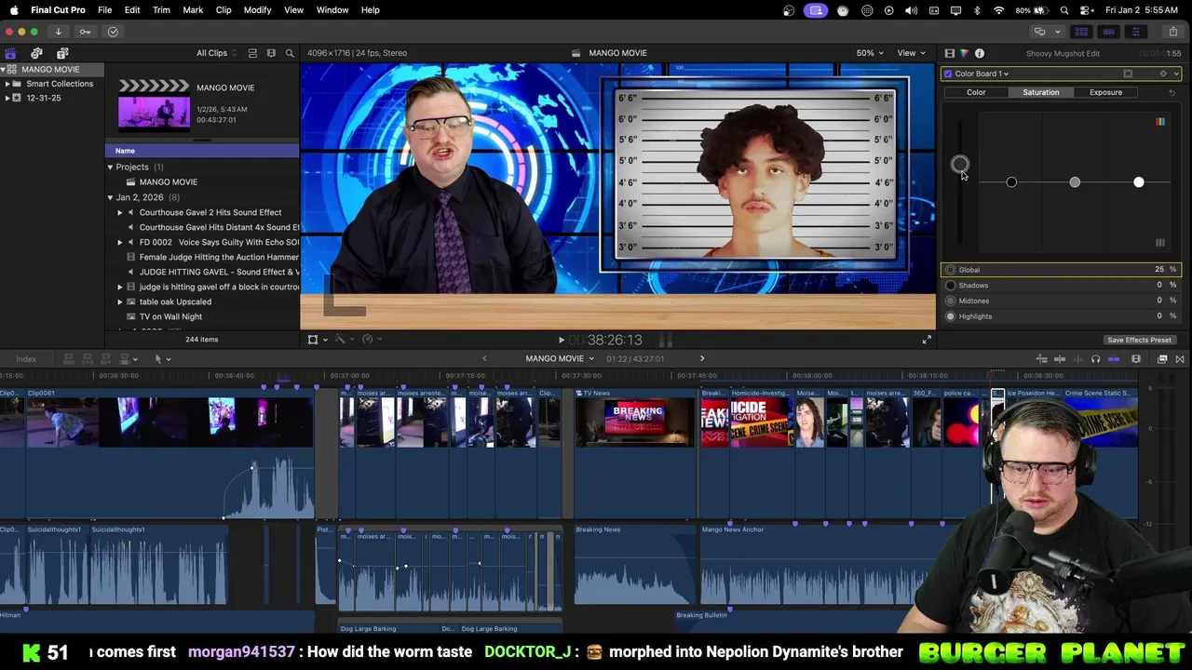
Task: Click the Global saturation master slider handle
Action: click(959, 166)
